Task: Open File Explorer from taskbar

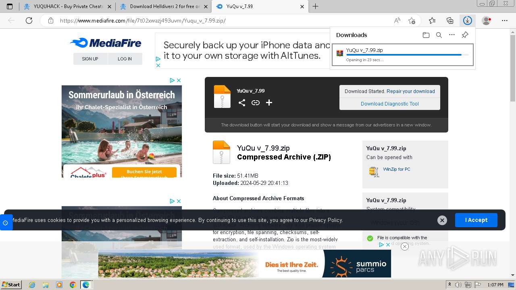Action: (46, 285)
